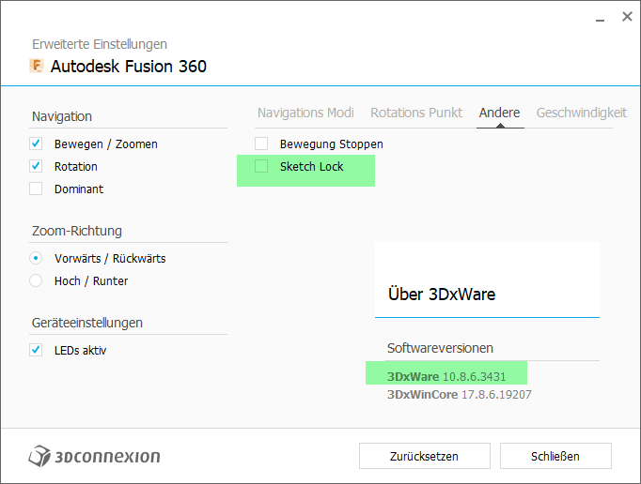The width and height of the screenshot is (641, 484).
Task: Select Vorwärts / Rückwärts zoom direction
Action: 36,259
